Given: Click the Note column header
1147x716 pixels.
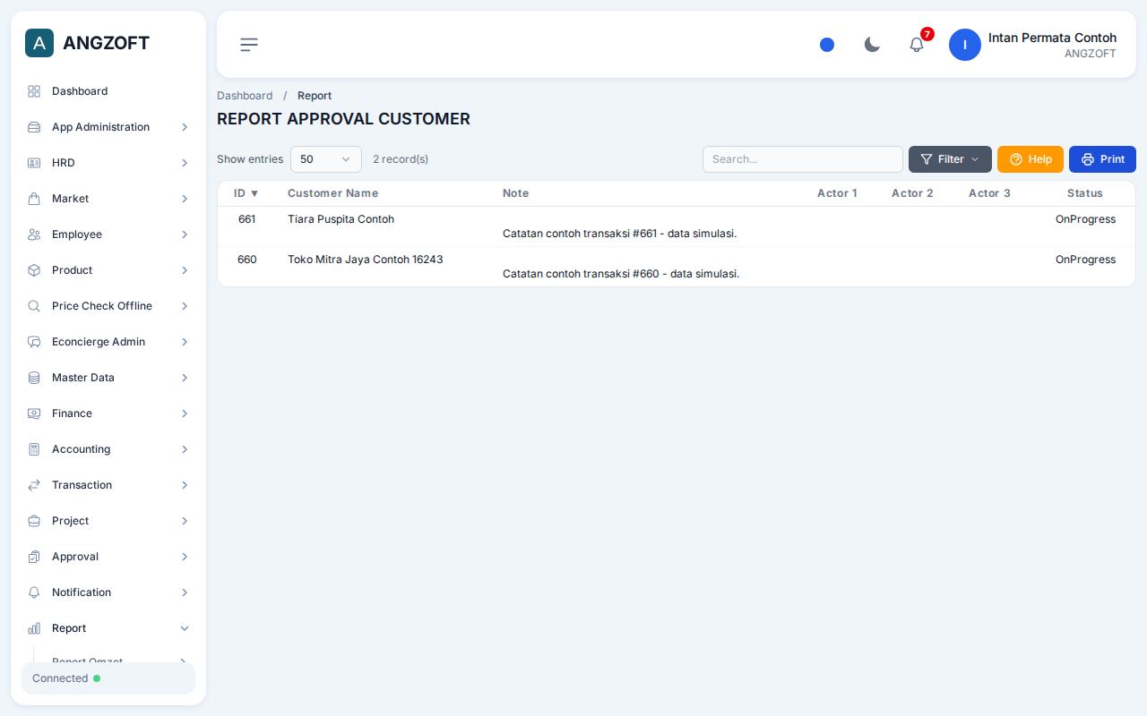Looking at the screenshot, I should (516, 193).
